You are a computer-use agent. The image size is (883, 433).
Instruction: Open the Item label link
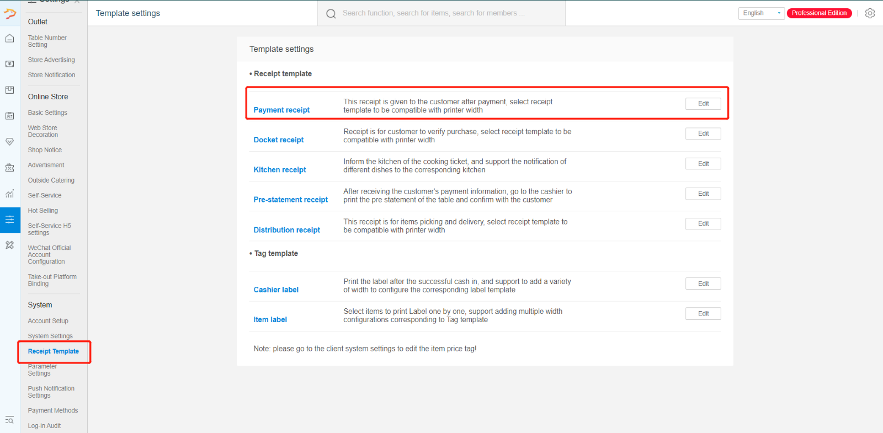point(270,319)
